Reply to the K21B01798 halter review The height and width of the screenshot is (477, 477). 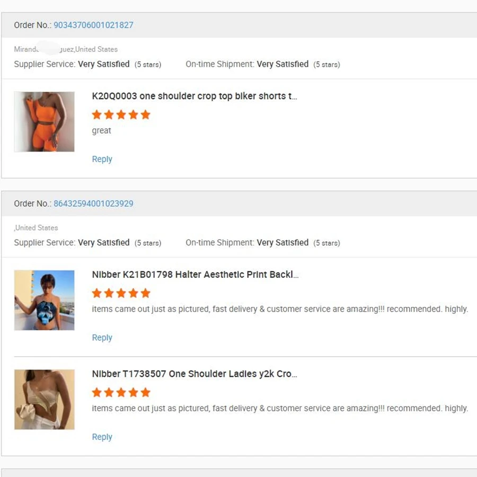(102, 338)
